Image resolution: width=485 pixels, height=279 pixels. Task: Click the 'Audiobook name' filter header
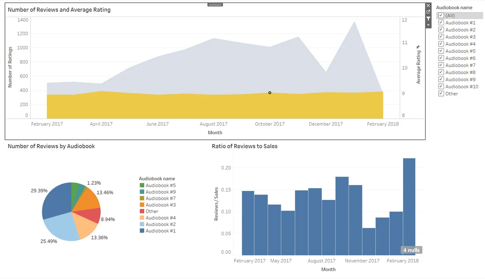click(x=454, y=7)
